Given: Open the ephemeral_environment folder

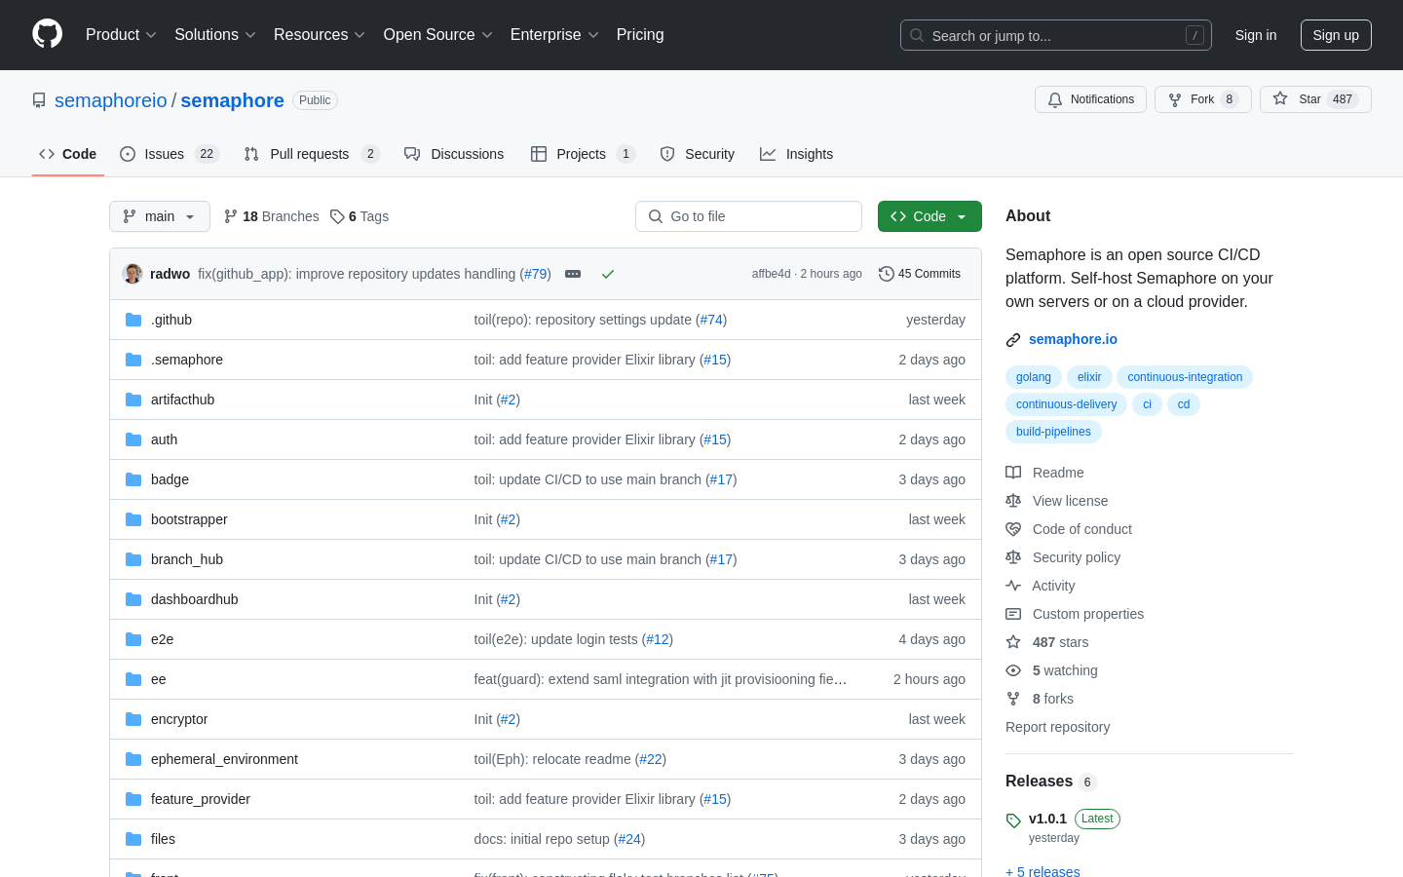Looking at the screenshot, I should tap(224, 759).
